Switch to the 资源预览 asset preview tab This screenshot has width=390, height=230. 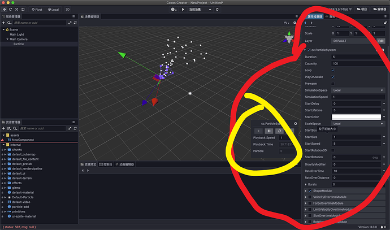click(88, 164)
